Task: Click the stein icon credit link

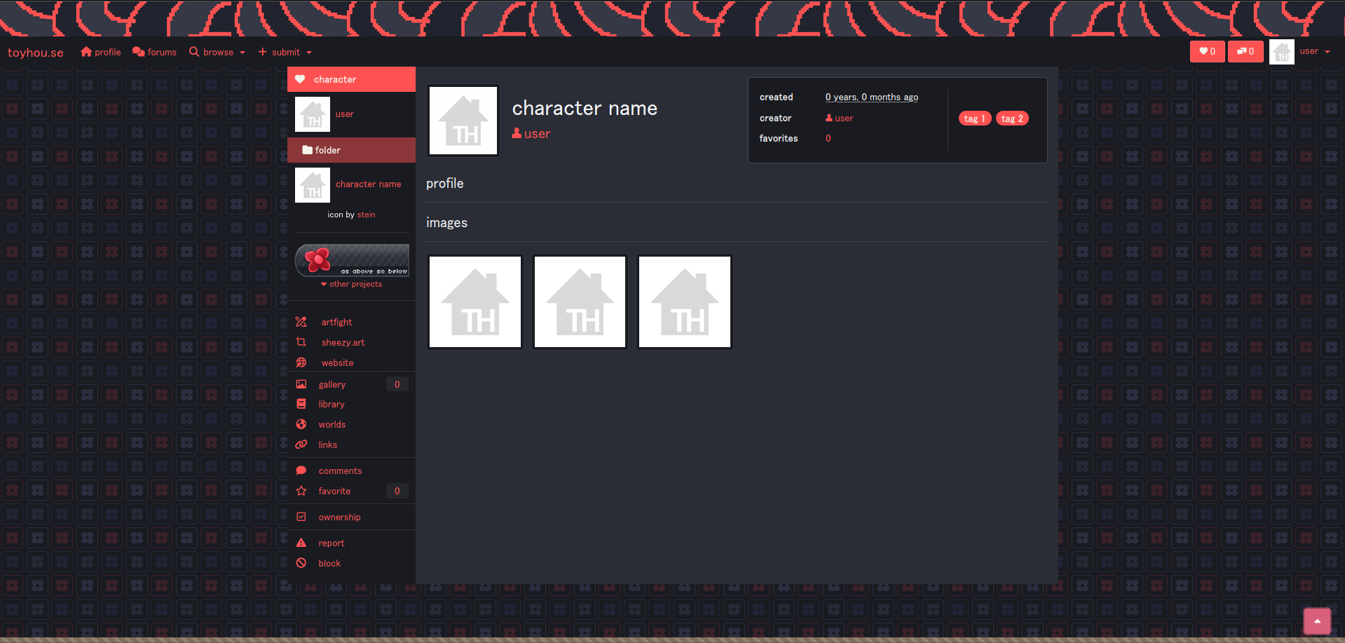Action: tap(366, 215)
